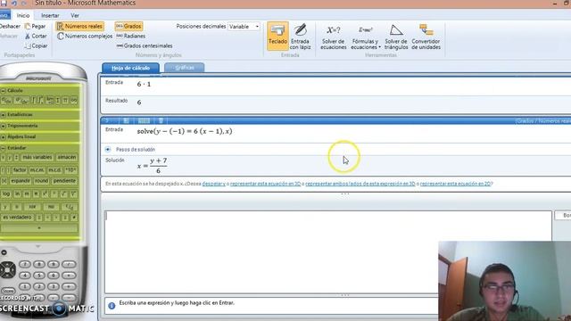The height and width of the screenshot is (321, 571).
Task: Click the 'expandir' key
Action: (x=21, y=181)
